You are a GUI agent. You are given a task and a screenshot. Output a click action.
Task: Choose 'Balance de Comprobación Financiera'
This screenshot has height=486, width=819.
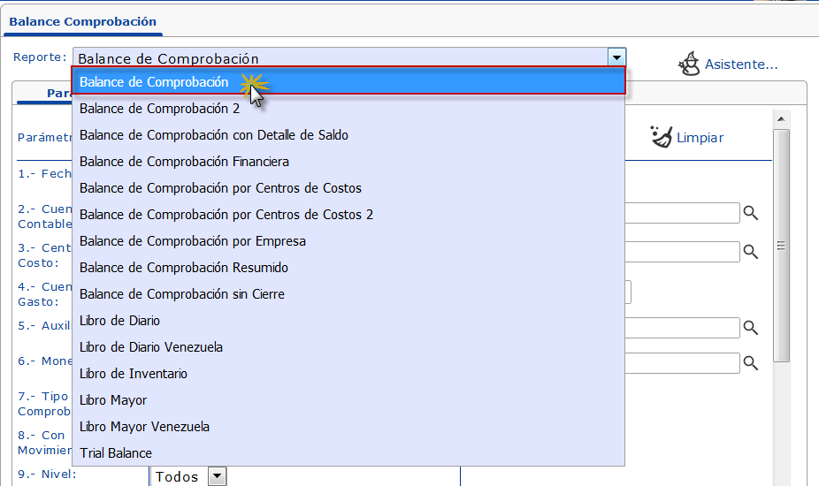[x=348, y=162]
